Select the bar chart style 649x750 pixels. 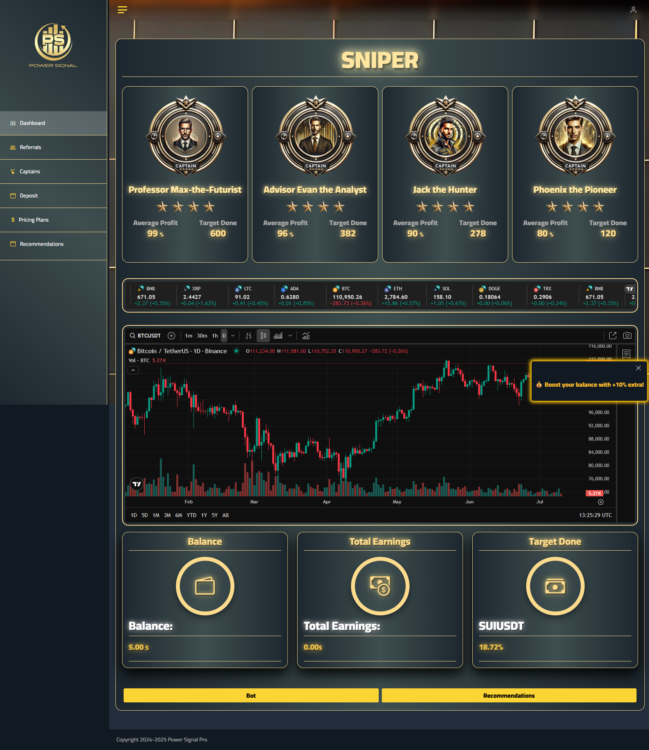pyautogui.click(x=248, y=336)
